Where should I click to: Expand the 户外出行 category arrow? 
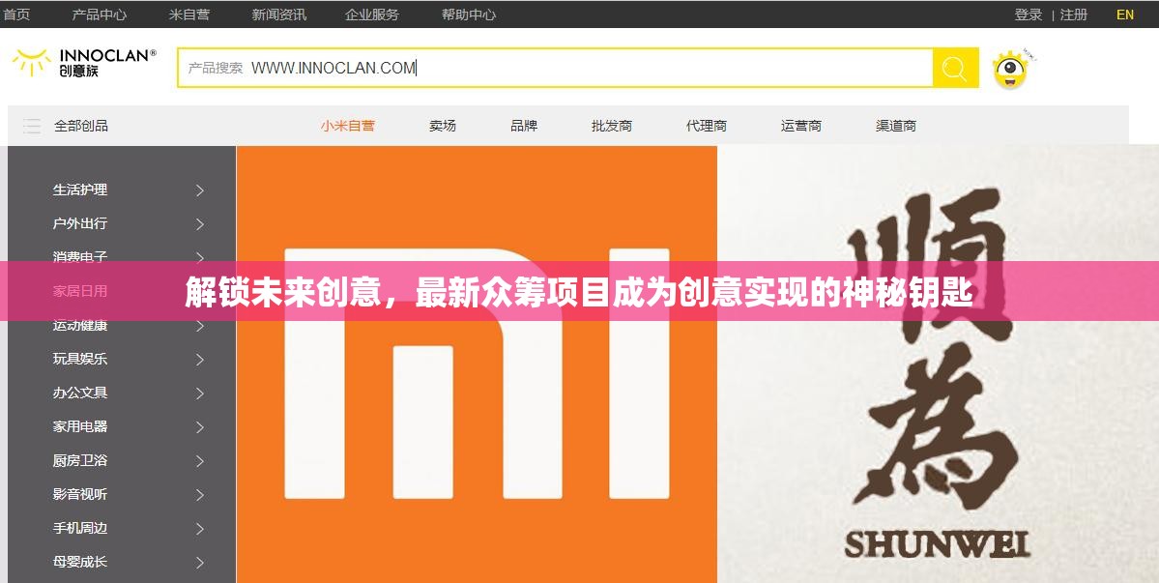[x=199, y=224]
